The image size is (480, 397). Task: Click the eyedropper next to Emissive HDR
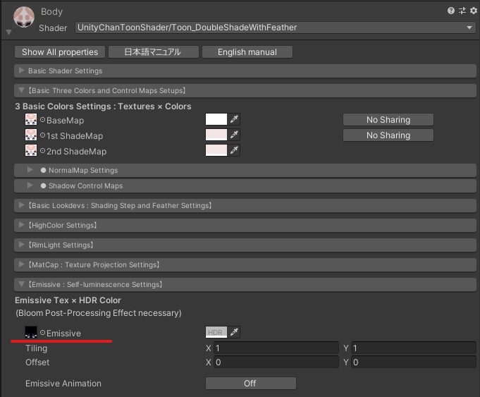235,332
